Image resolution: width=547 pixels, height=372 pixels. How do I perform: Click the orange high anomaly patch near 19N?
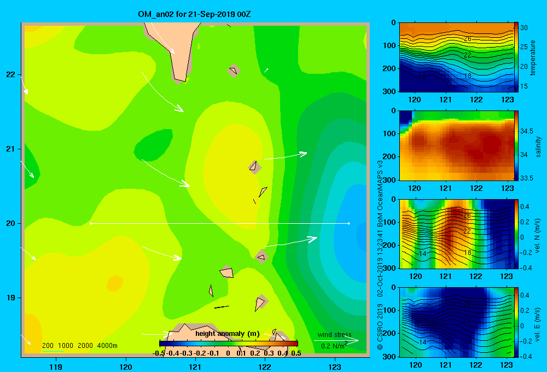coord(114,283)
